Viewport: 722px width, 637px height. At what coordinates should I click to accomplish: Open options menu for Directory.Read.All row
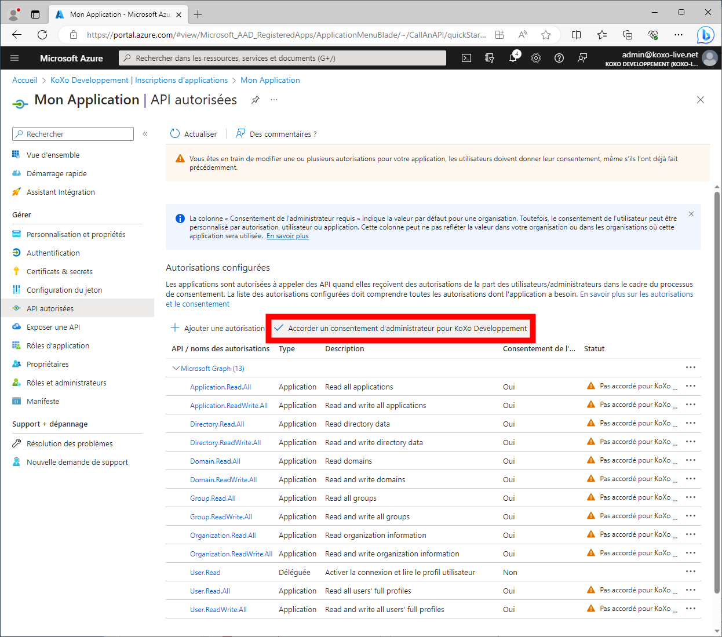point(691,423)
